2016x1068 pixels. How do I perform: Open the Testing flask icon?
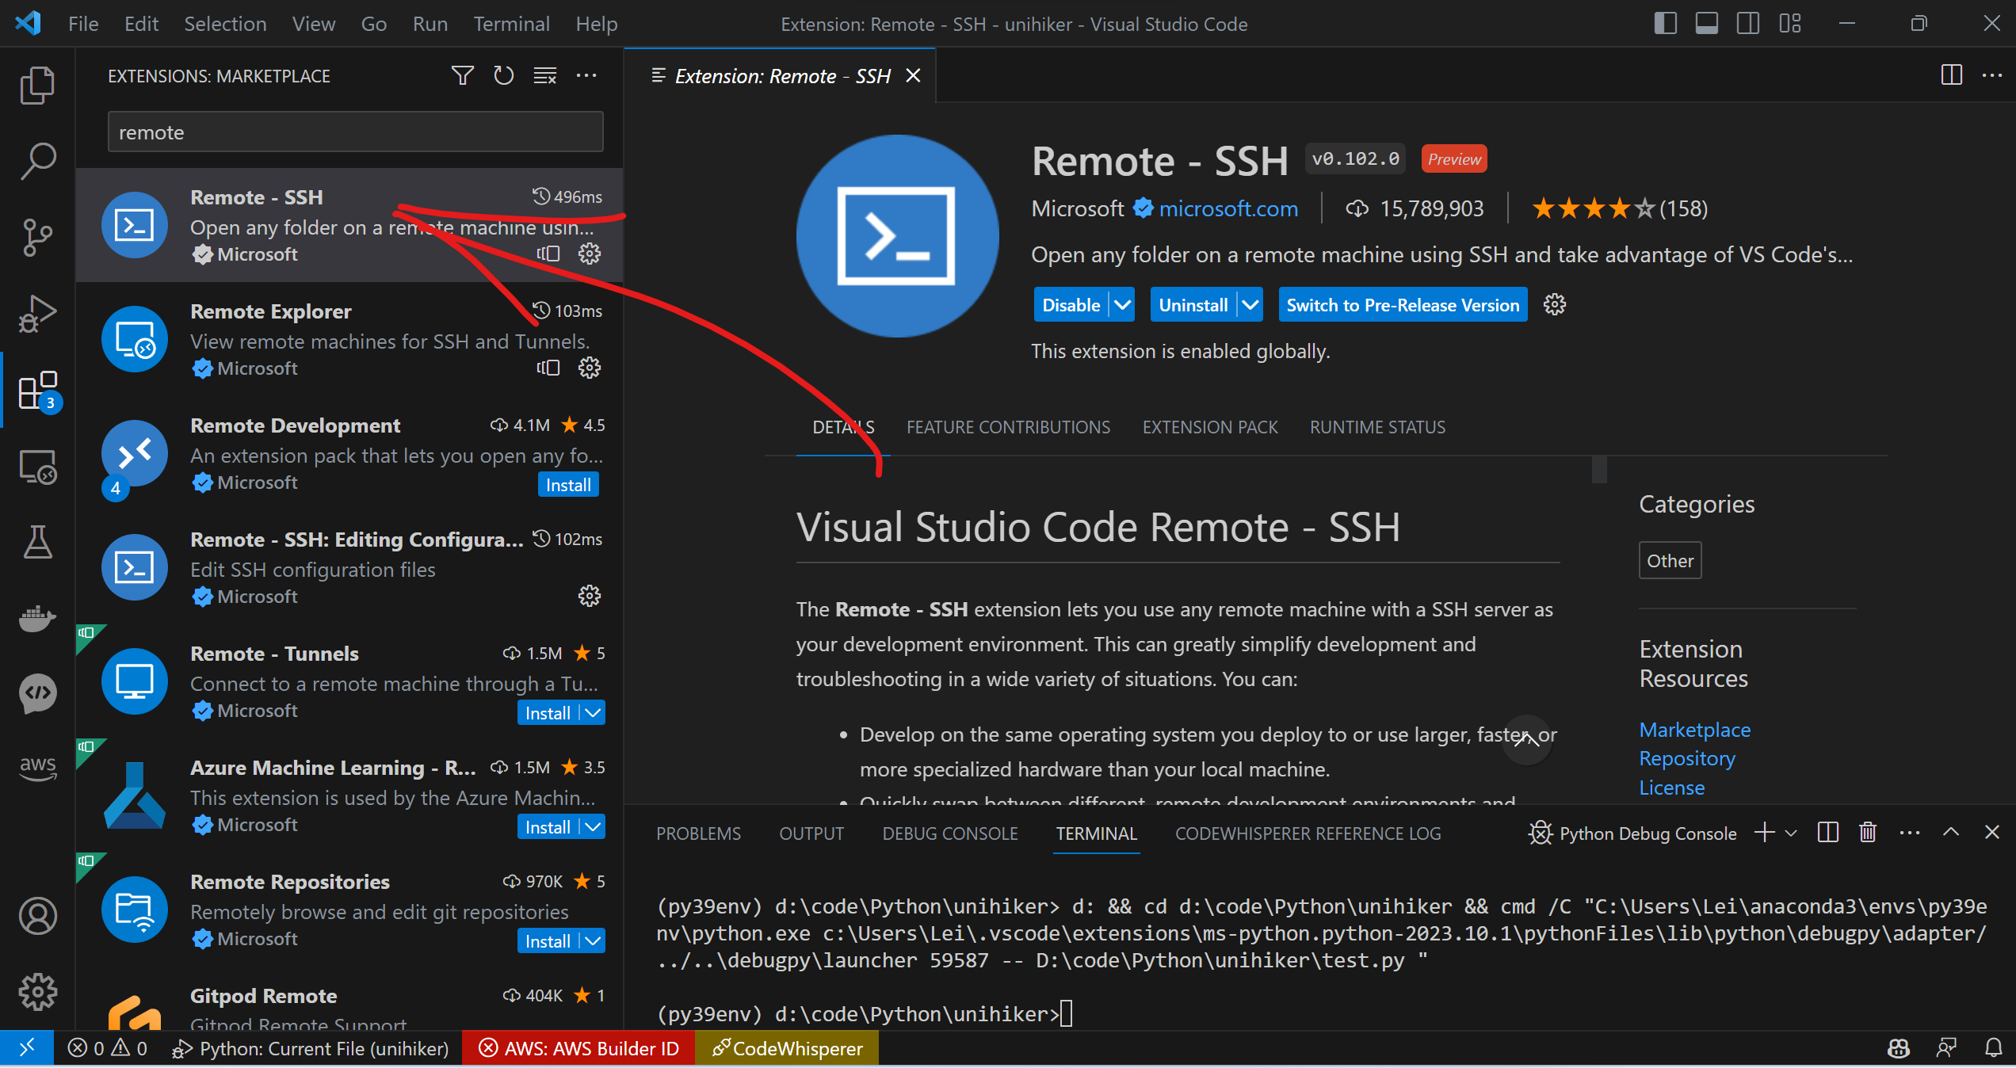(x=37, y=542)
